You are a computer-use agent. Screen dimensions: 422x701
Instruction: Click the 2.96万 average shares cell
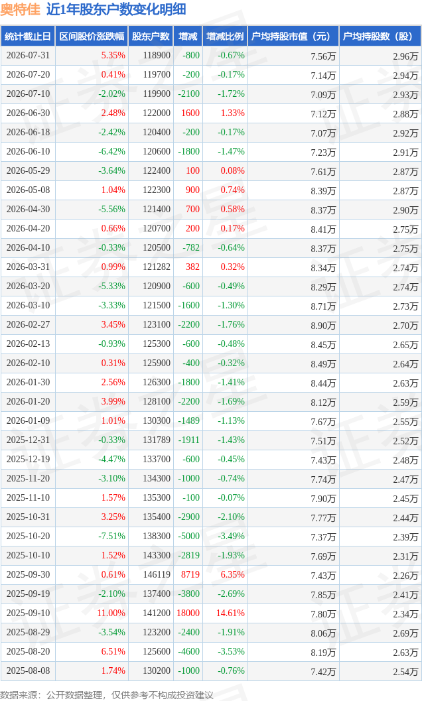pos(405,56)
